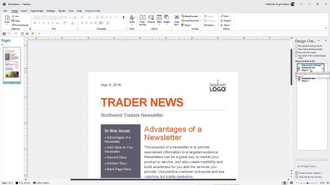Insert Pictures from the Objects group
This screenshot has width=330, height=185.
[151, 19]
